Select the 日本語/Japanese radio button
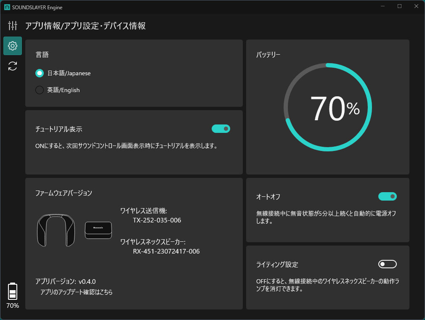425x320 pixels. (40, 73)
